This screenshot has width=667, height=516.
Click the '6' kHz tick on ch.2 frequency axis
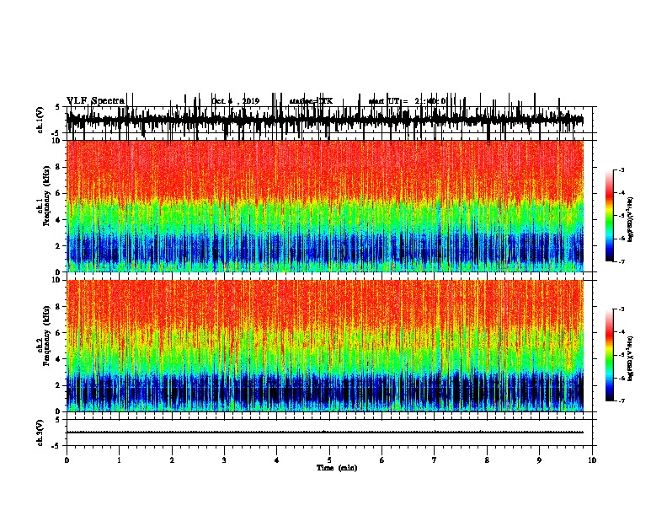tap(59, 332)
